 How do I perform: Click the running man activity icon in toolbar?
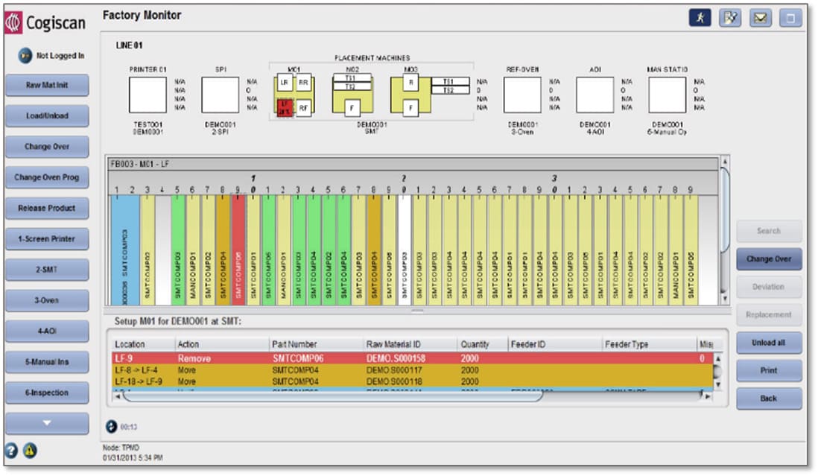(700, 16)
